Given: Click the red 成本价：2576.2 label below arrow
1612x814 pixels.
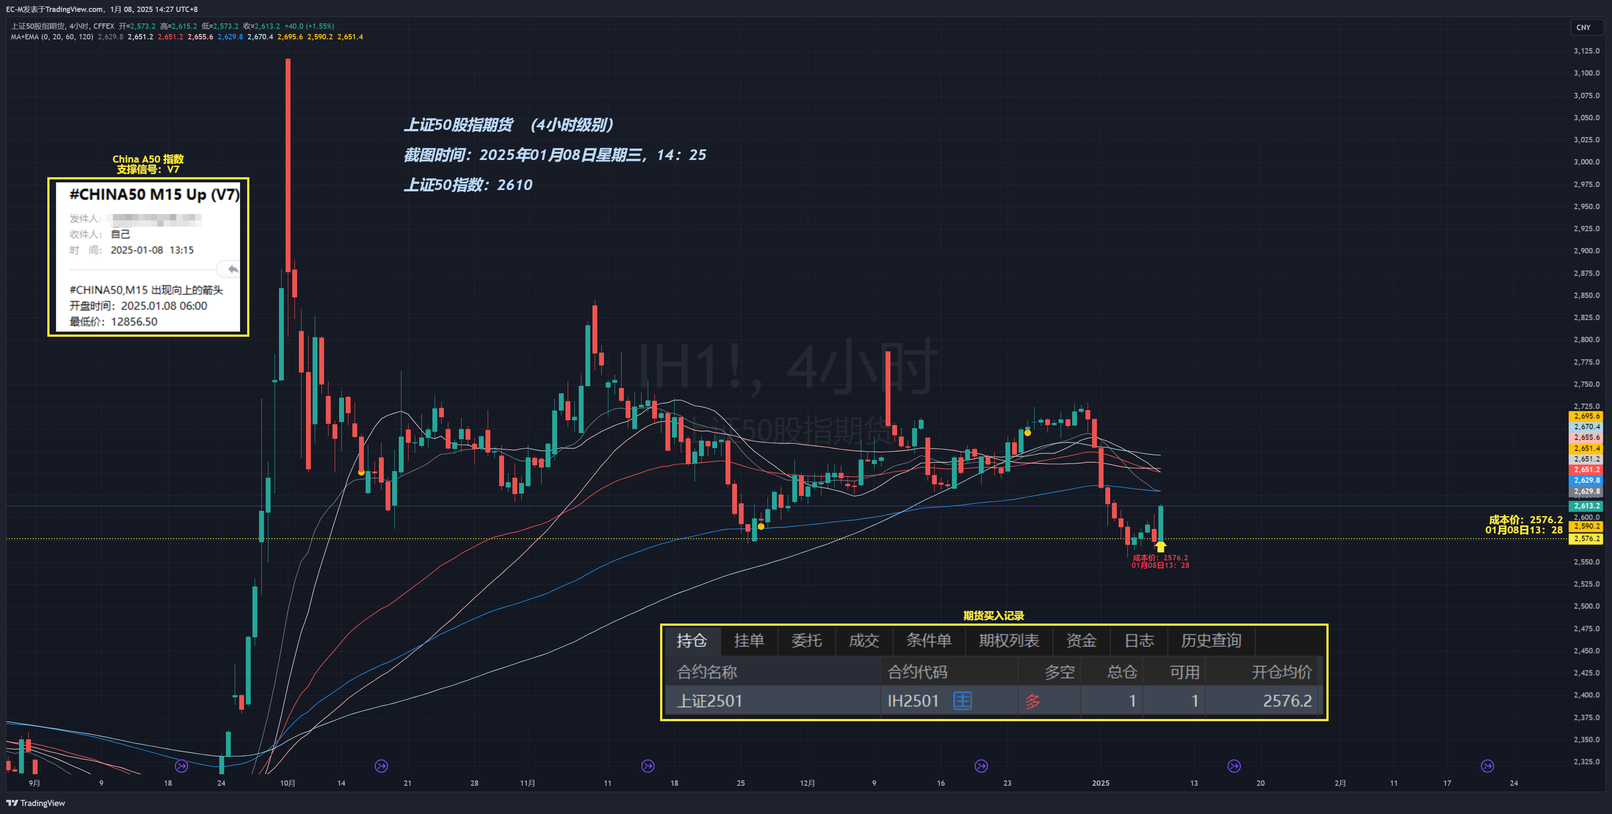Looking at the screenshot, I should [1160, 558].
